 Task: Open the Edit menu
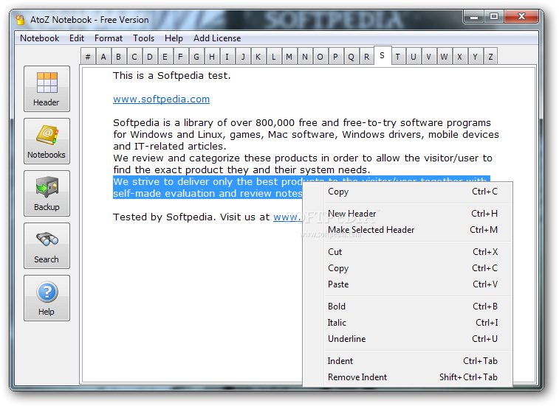click(77, 38)
